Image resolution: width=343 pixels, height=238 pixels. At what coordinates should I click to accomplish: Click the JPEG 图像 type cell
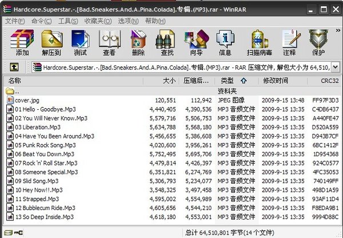coord(231,100)
